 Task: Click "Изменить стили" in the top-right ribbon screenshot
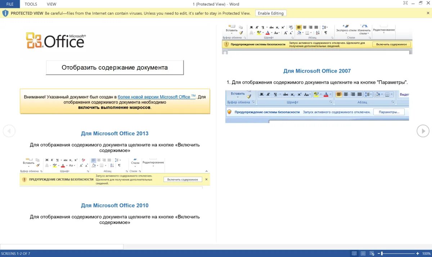pyautogui.click(x=364, y=30)
